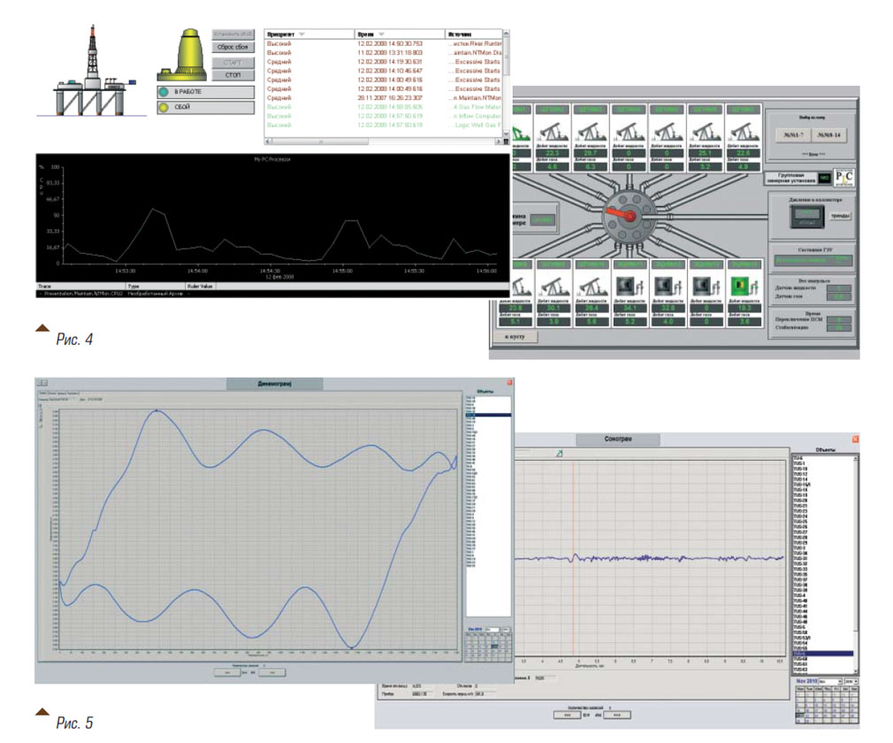Click the 'Сонограм' window title tab
The height and width of the screenshot is (743, 893).
pyautogui.click(x=618, y=440)
